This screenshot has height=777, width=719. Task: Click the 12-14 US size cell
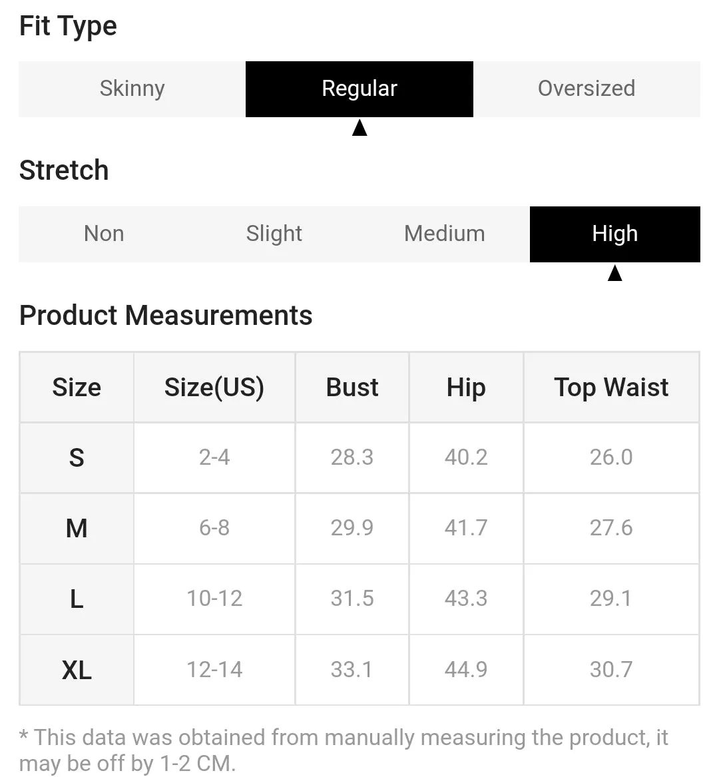click(x=214, y=670)
